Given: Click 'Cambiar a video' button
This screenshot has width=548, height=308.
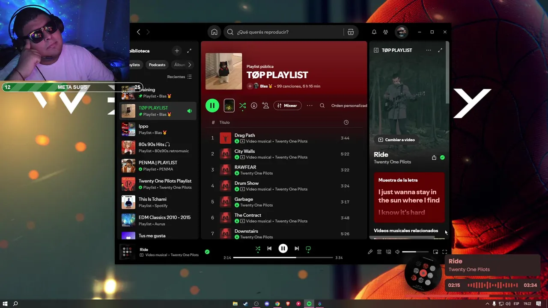Looking at the screenshot, I should [x=396, y=140].
